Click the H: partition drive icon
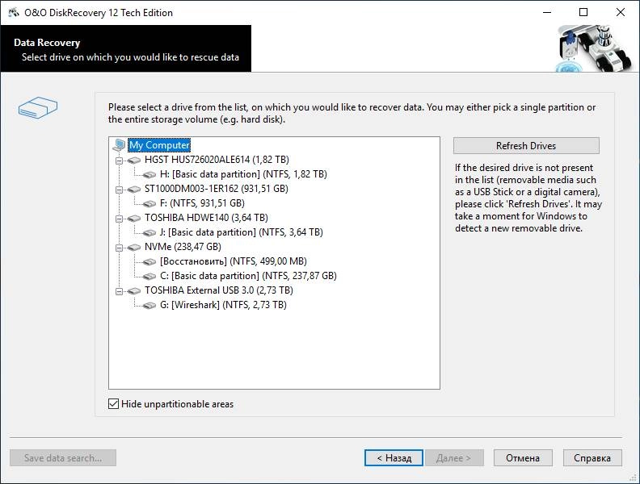 (x=149, y=174)
